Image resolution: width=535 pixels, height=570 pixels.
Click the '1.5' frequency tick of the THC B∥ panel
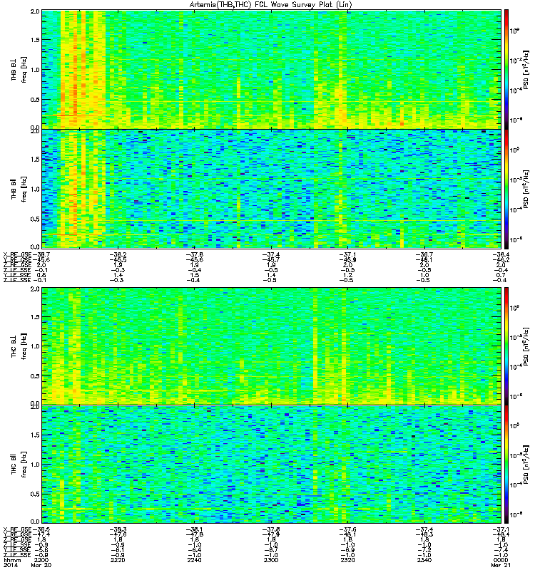point(35,435)
